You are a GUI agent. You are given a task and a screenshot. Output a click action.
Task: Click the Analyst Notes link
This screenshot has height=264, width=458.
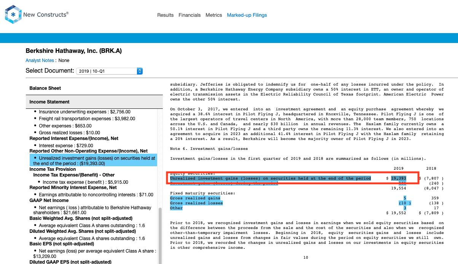coord(40,60)
